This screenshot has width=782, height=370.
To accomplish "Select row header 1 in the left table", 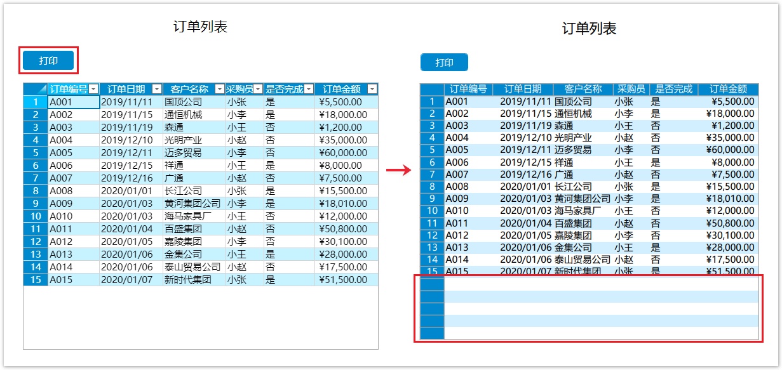I will (x=36, y=102).
